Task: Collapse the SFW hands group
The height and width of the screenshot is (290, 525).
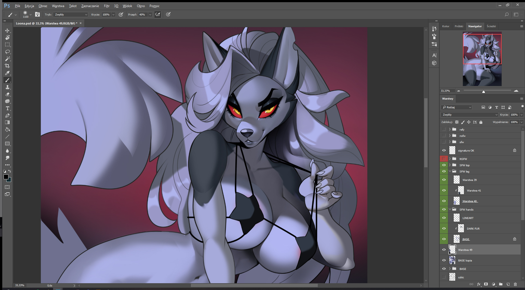Action: click(450, 209)
